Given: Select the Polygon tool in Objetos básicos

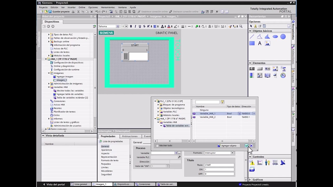Looking at the screenshot, I should click(267, 37).
